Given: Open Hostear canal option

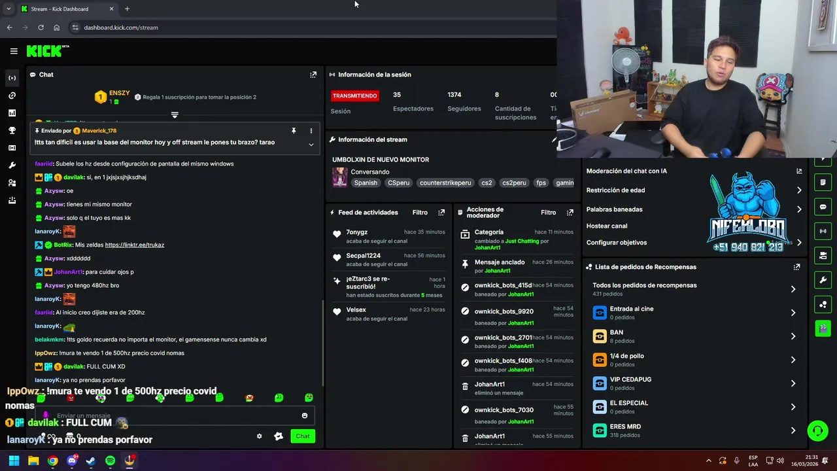Looking at the screenshot, I should [x=607, y=226].
